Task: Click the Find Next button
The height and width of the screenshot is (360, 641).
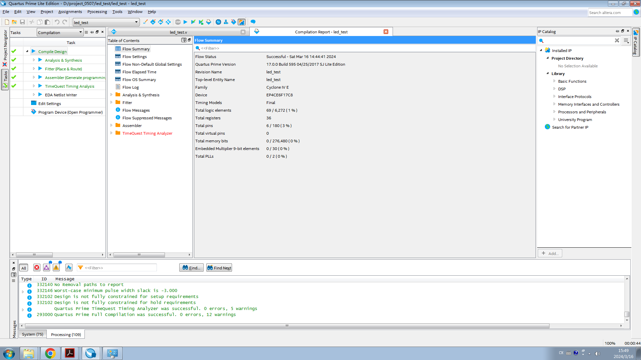Action: pos(219,268)
